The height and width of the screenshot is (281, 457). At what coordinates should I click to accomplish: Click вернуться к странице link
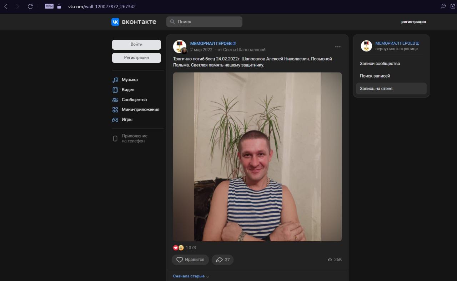coord(396,49)
